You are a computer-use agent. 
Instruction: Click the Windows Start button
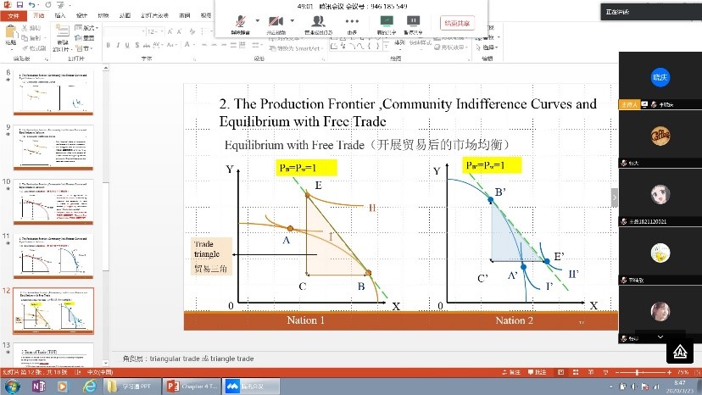click(x=11, y=386)
